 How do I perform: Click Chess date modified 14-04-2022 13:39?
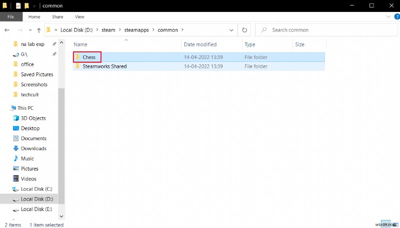(203, 57)
